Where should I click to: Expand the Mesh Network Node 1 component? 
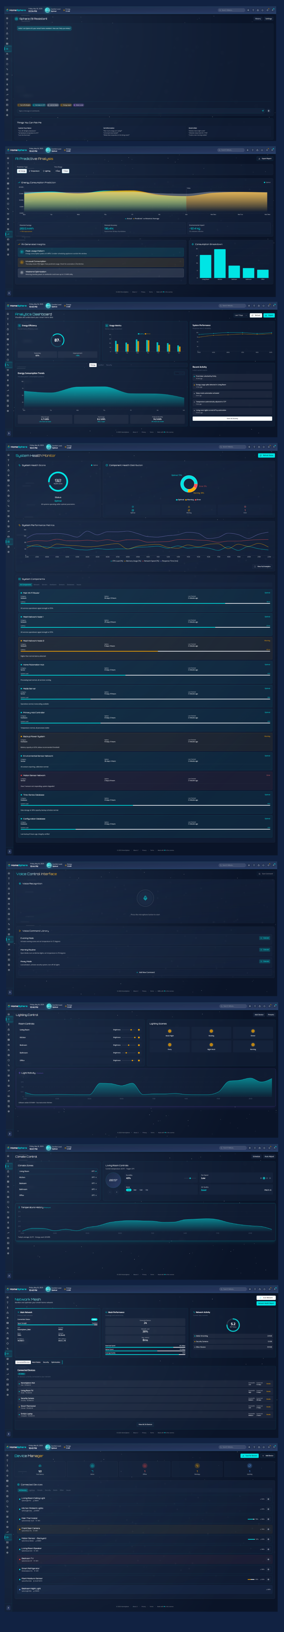(145, 624)
